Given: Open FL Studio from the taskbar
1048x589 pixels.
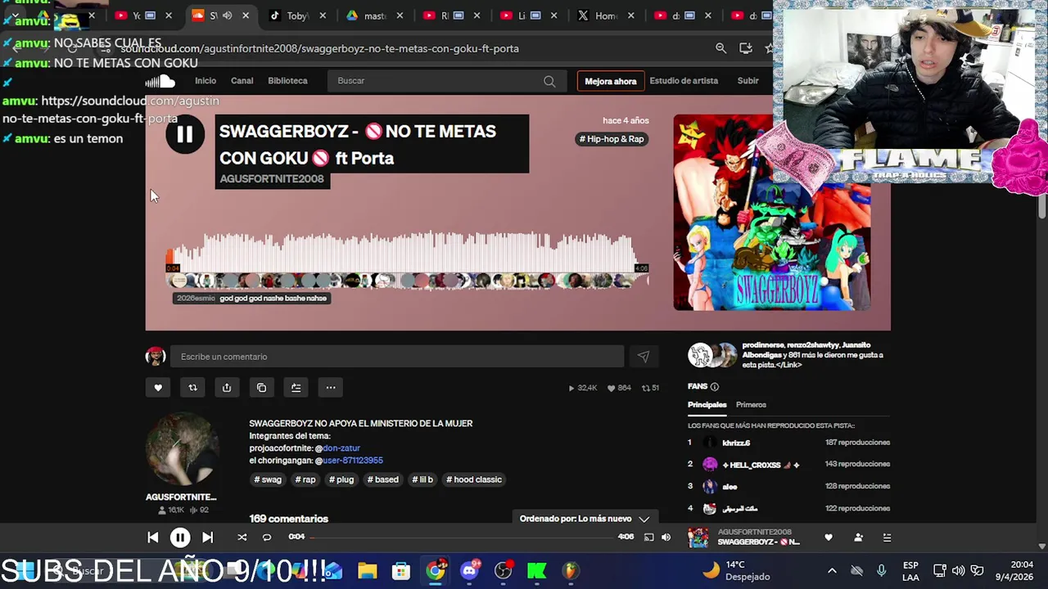Looking at the screenshot, I should click(x=571, y=570).
